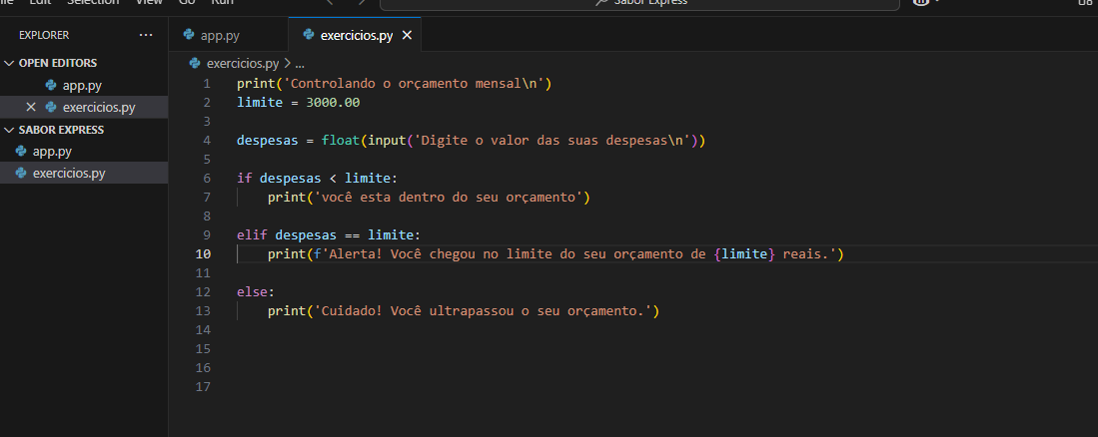Click line number 6 in the gutter
The height and width of the screenshot is (437, 1098).
(x=206, y=179)
